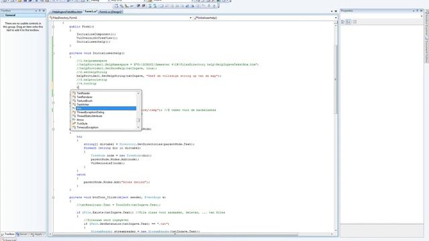The image size is (429, 241).
Task: Click the 'catch' keyword in code
Action: coord(81,175)
